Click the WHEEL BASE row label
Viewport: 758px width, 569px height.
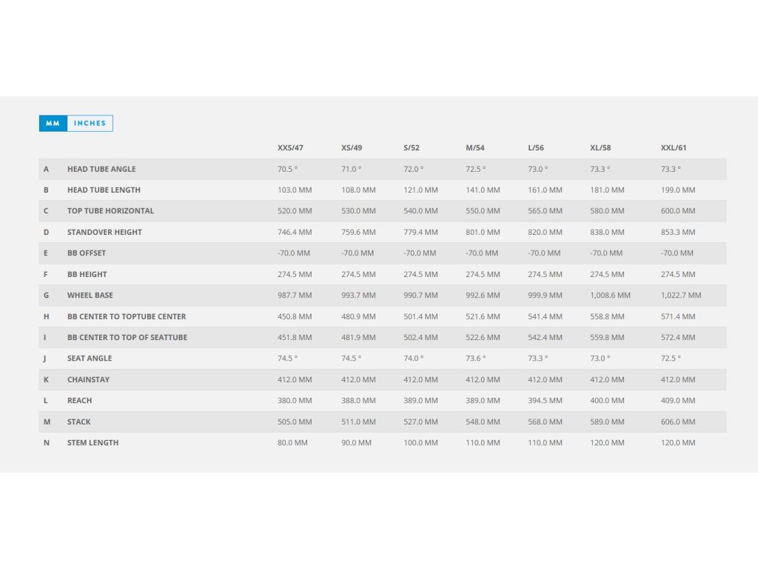click(x=90, y=295)
